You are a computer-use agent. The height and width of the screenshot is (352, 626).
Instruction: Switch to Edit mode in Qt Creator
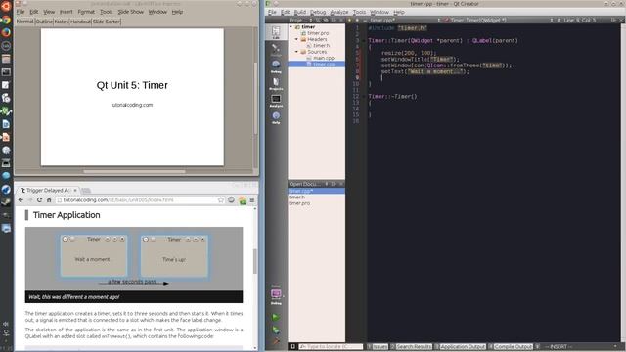point(276,32)
